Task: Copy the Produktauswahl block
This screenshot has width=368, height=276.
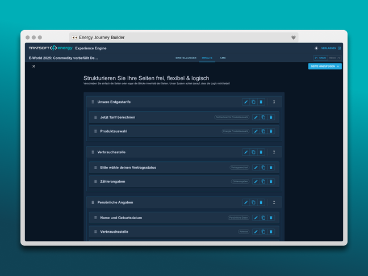Action: pyautogui.click(x=264, y=131)
